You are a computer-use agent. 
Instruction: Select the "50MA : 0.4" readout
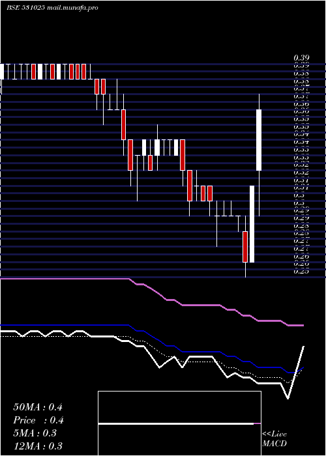point(38,407)
